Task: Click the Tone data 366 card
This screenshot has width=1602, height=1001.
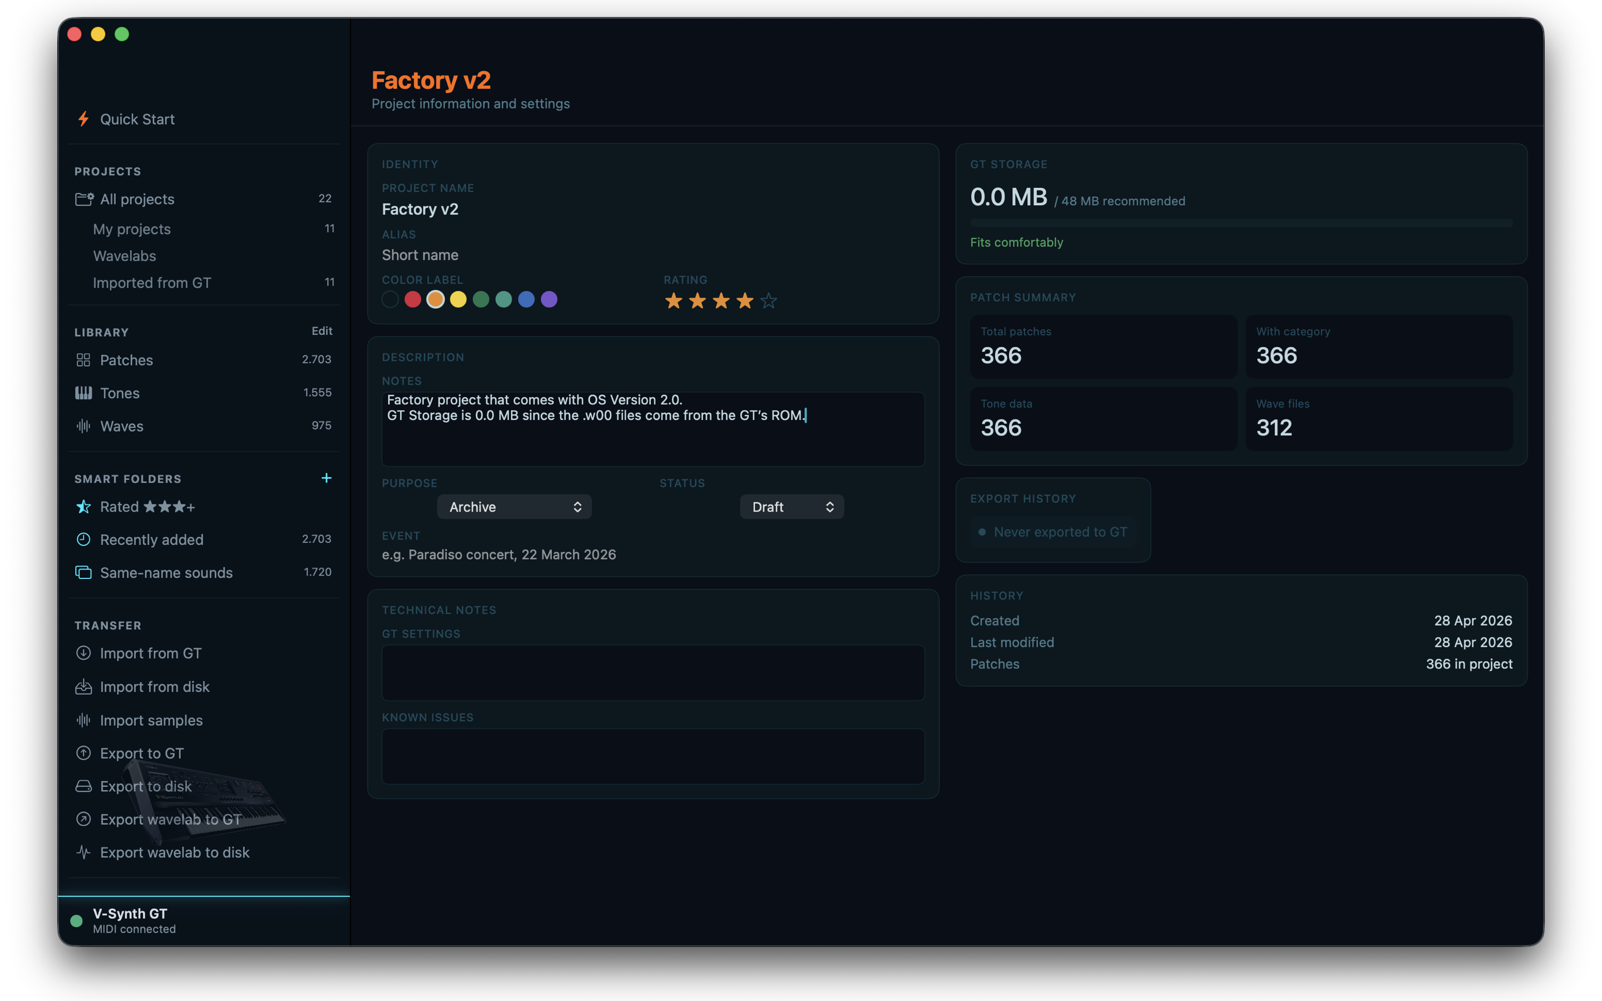Action: click(x=1104, y=419)
